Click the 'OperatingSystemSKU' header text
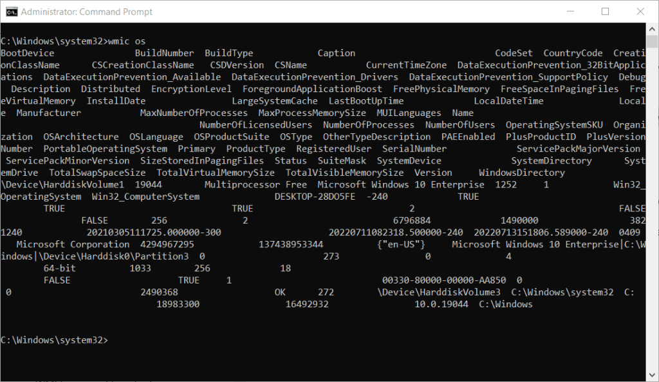Image resolution: width=659 pixels, height=382 pixels. click(x=554, y=125)
